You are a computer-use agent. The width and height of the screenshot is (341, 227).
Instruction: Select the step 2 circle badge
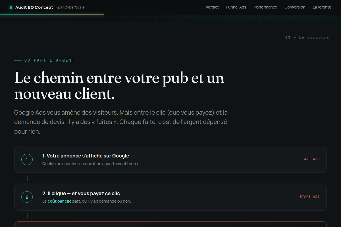pos(27,197)
